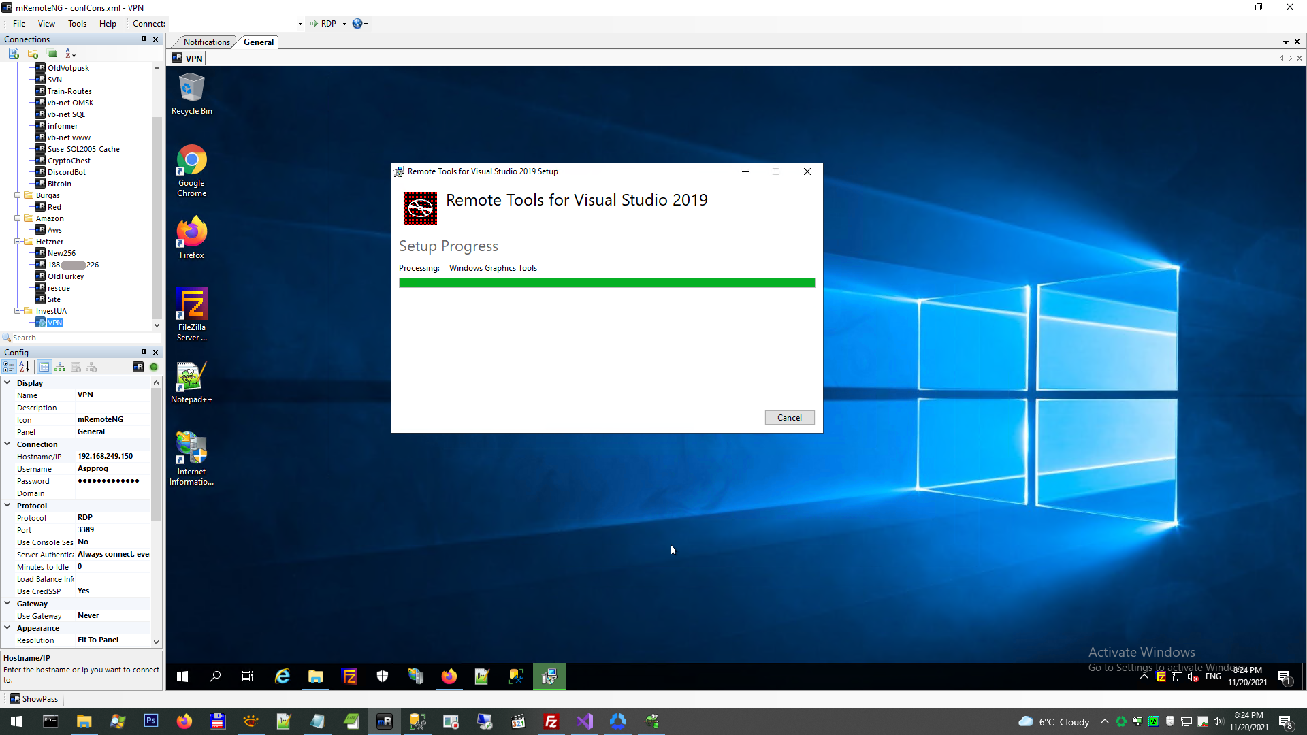The height and width of the screenshot is (735, 1307).
Task: Click Visual Studio icon in the local taskbar
Action: point(585,721)
